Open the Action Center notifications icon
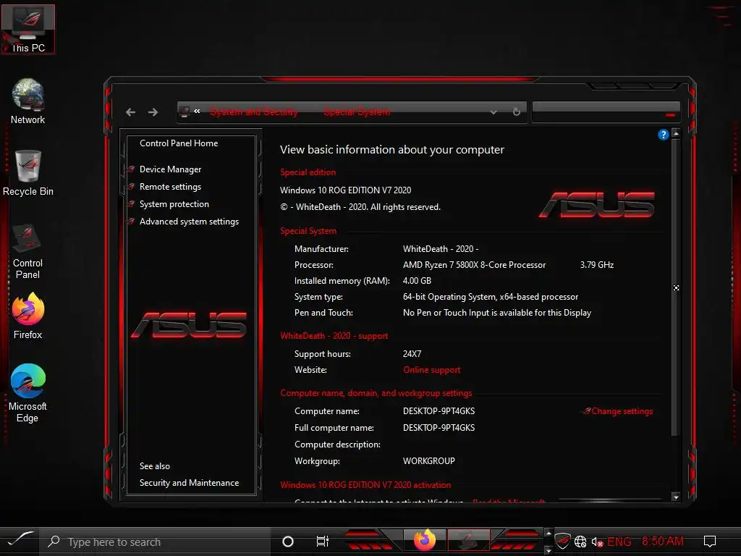 [710, 542]
